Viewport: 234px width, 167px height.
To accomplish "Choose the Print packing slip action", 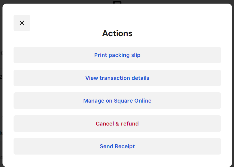I will 117,55.
